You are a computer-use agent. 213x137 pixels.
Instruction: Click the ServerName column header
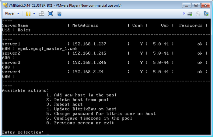pyautogui.click(x=15, y=25)
